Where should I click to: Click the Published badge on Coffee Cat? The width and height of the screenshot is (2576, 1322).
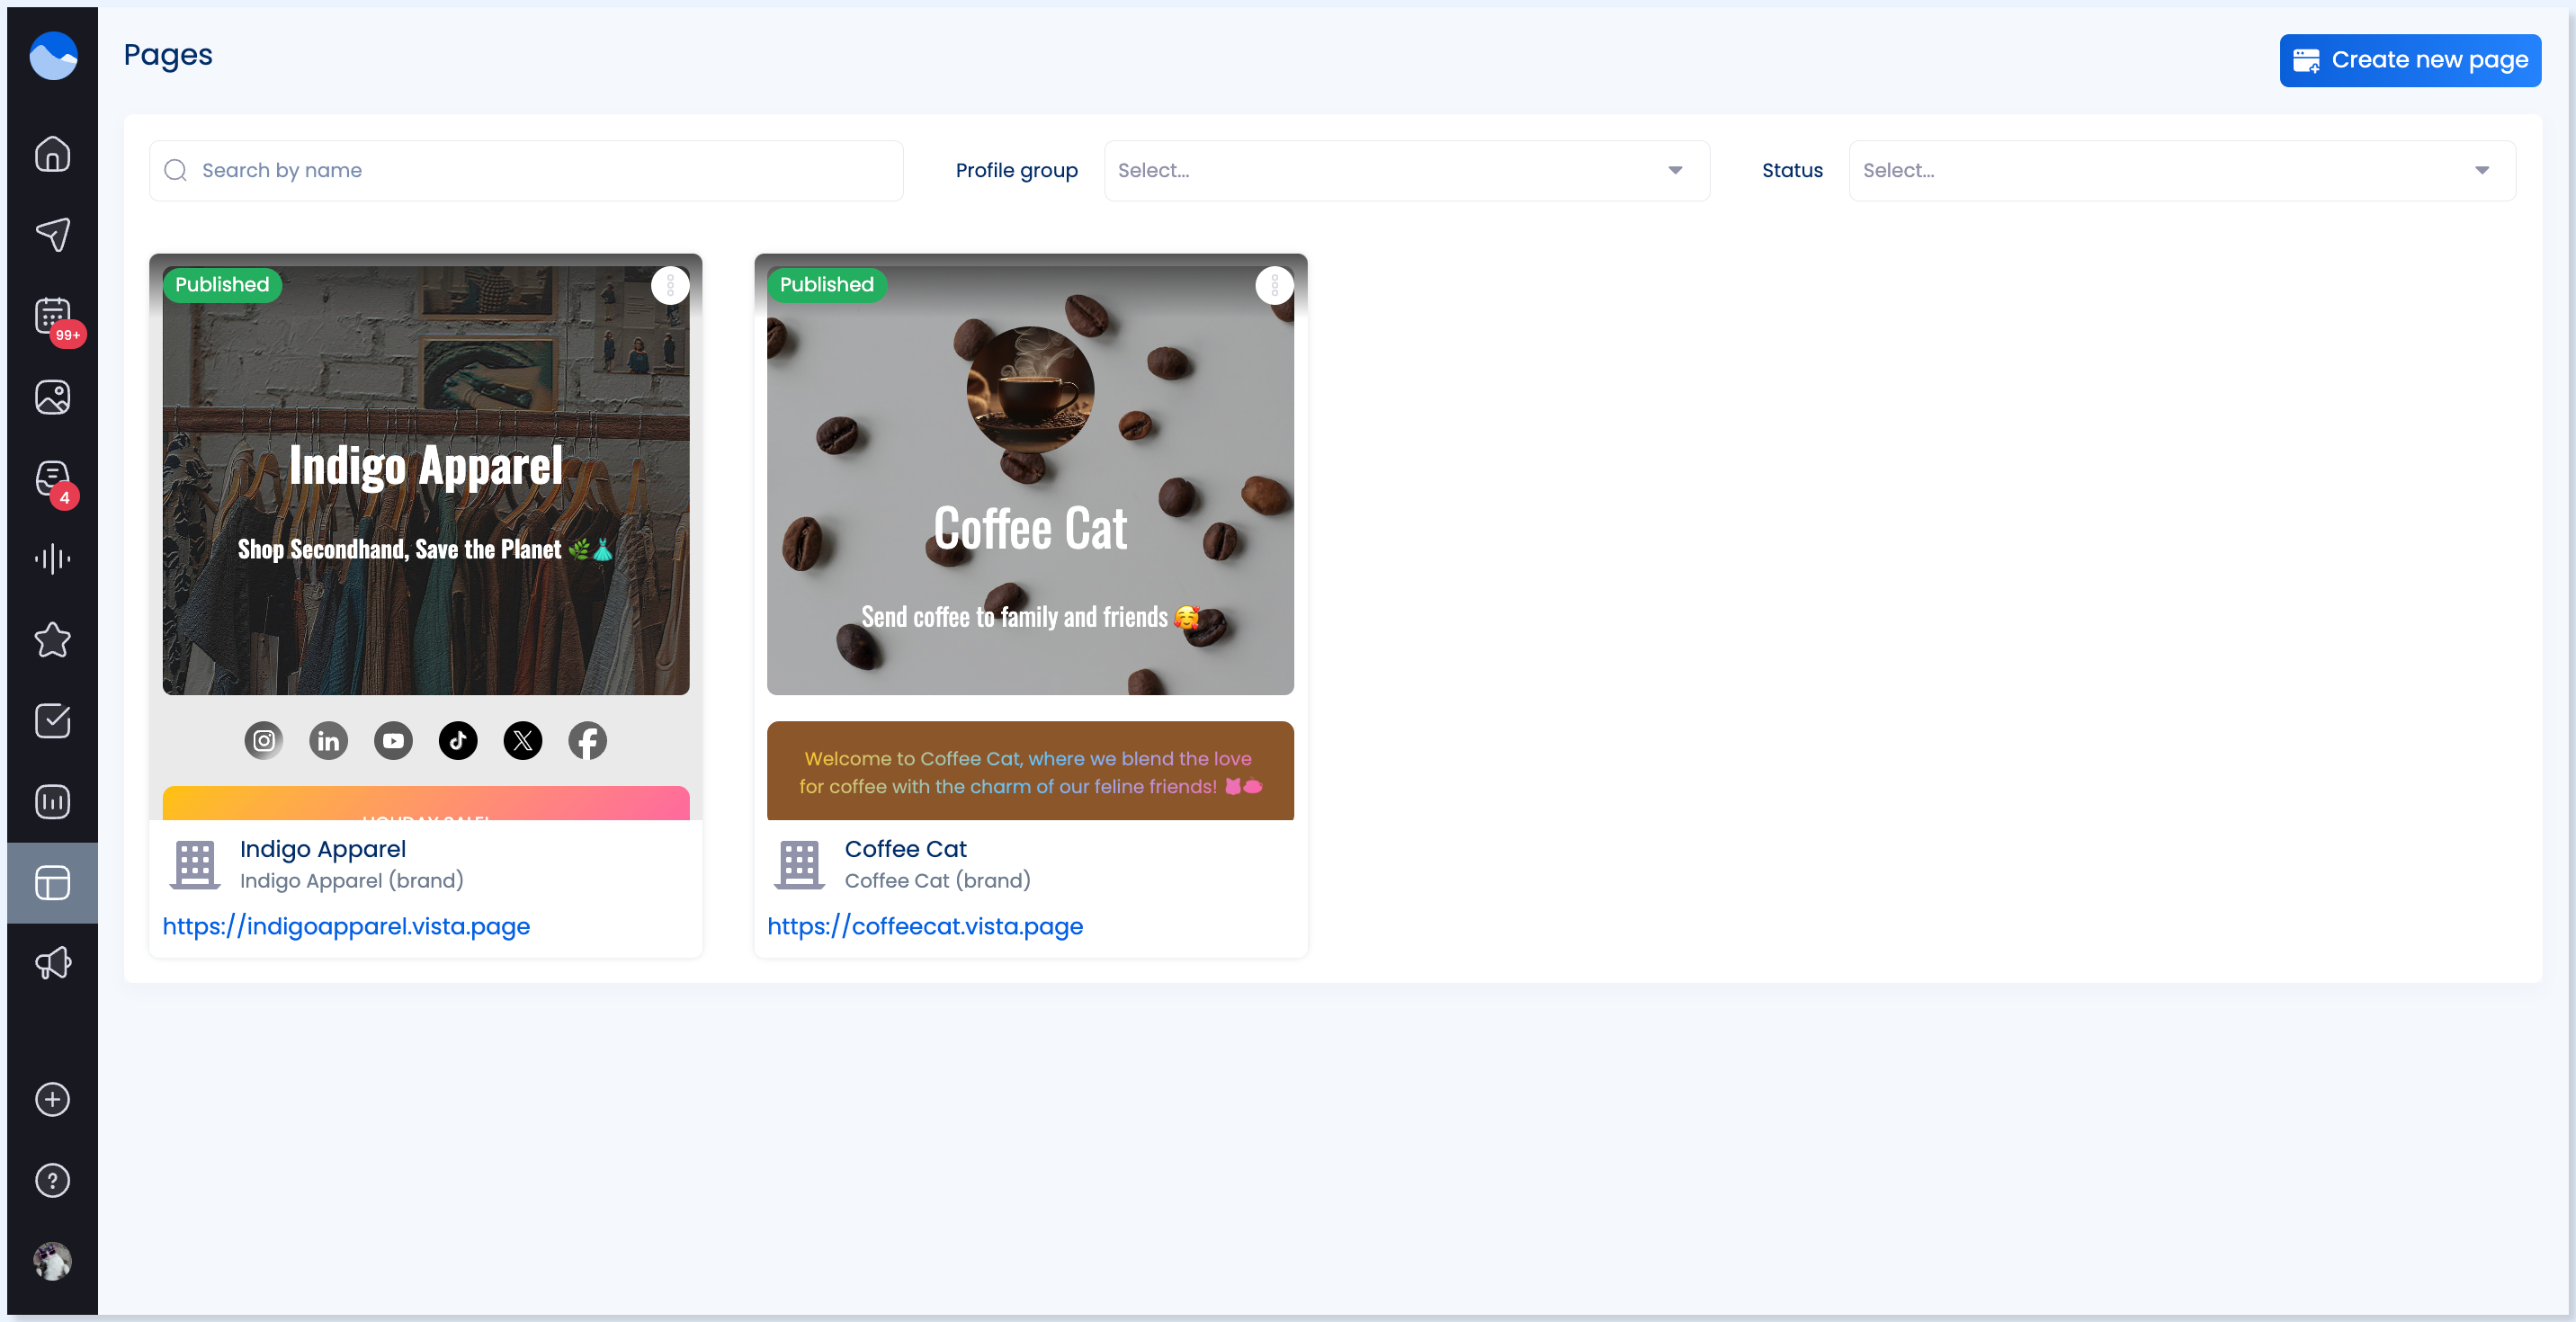(x=827, y=284)
